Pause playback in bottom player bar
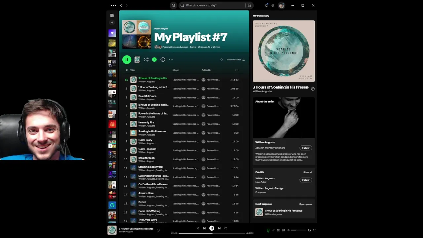This screenshot has width=423, height=238. [212, 228]
